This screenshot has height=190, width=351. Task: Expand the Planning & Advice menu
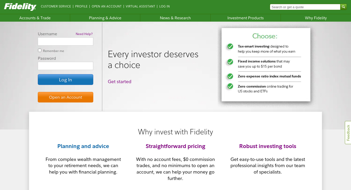[x=105, y=18]
